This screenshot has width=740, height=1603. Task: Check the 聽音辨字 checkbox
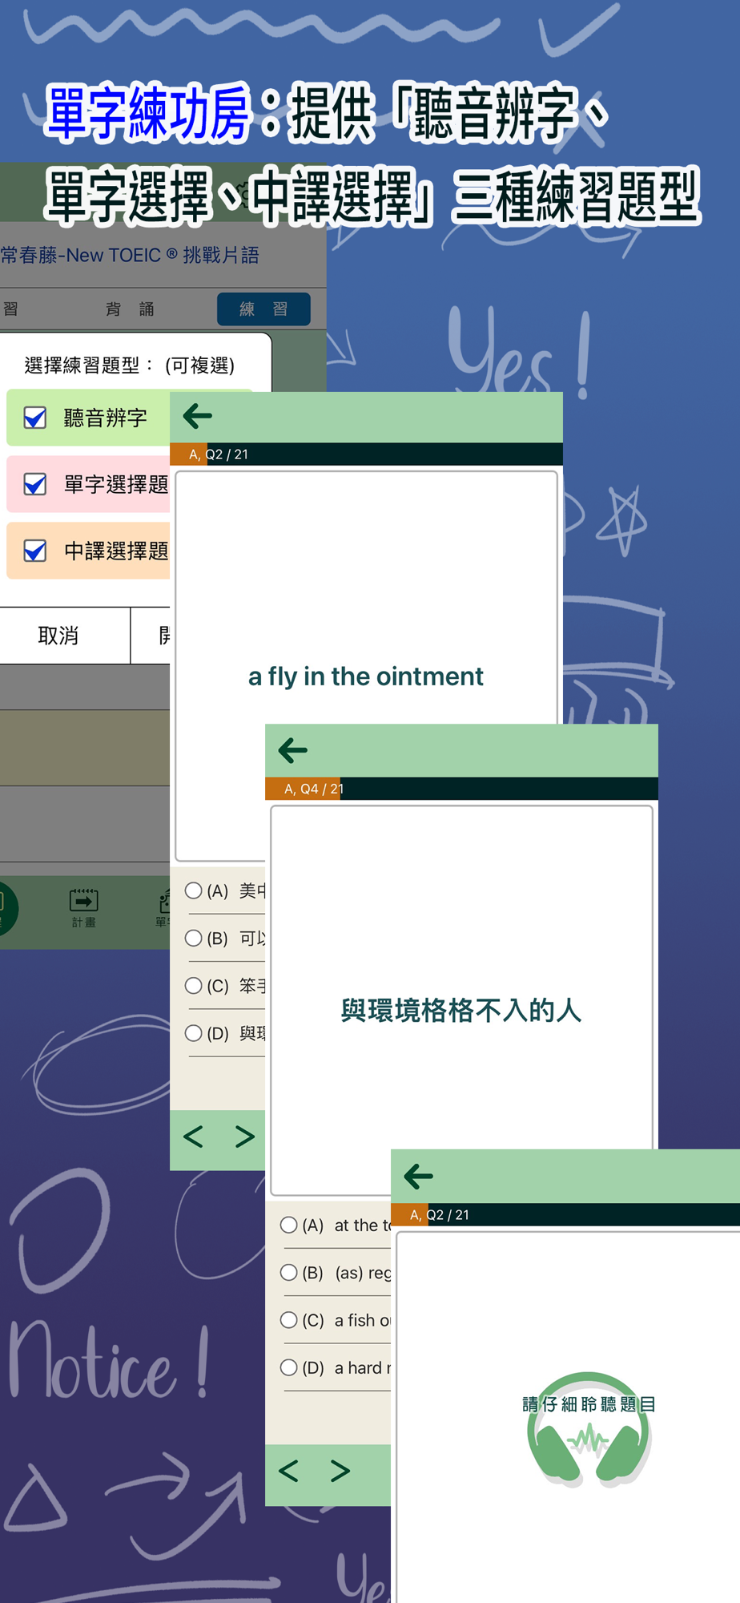coord(35,418)
